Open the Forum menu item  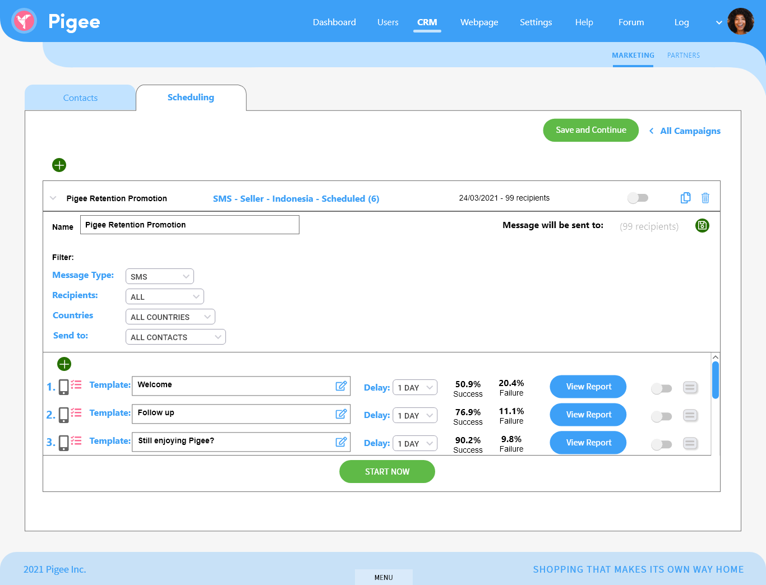tap(631, 22)
